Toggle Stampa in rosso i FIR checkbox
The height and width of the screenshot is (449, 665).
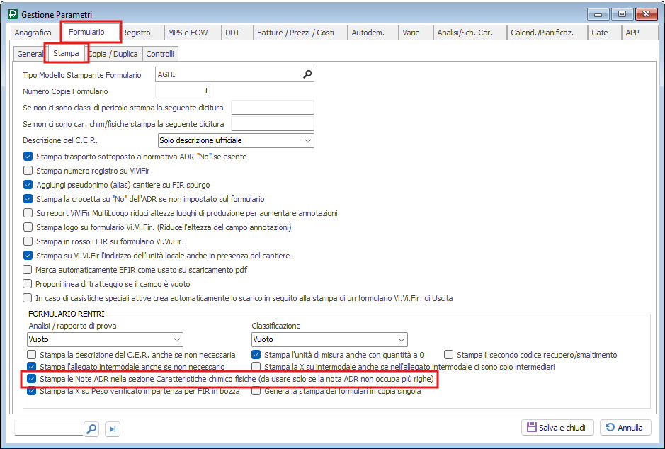[28, 241]
